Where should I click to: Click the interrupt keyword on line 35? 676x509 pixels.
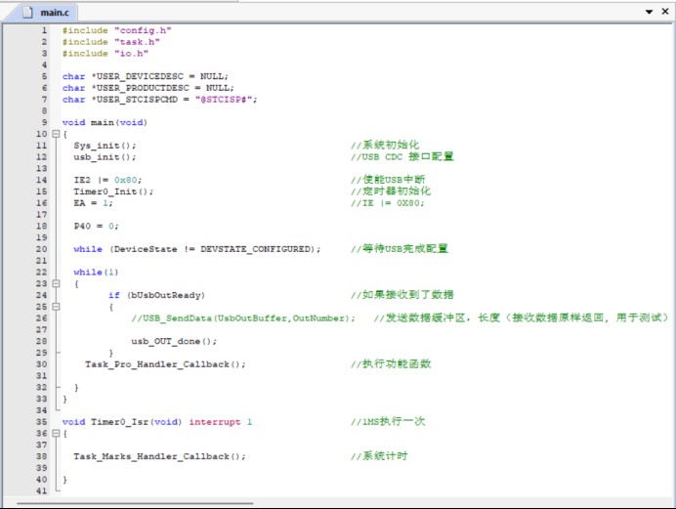click(x=215, y=422)
